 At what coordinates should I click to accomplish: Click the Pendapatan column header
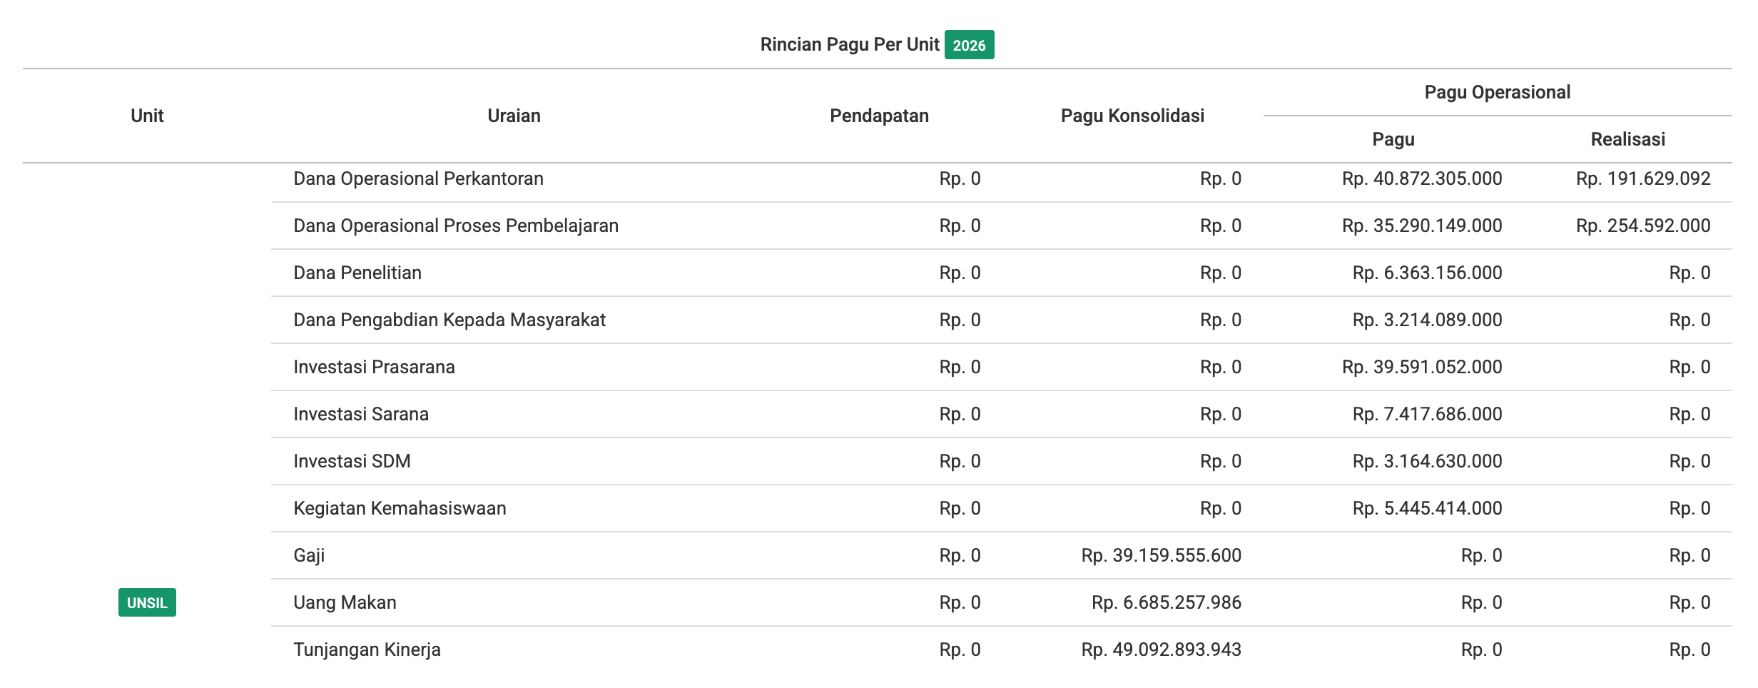point(878,116)
